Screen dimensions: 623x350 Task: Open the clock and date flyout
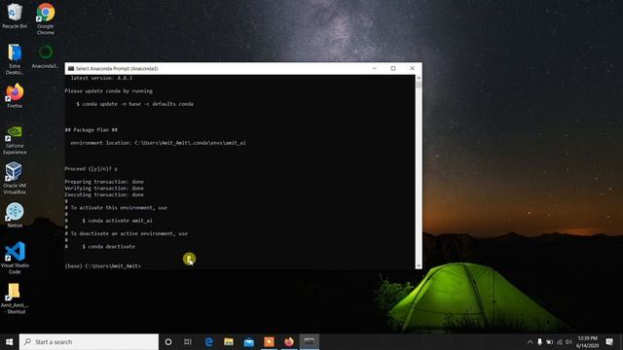click(x=587, y=341)
